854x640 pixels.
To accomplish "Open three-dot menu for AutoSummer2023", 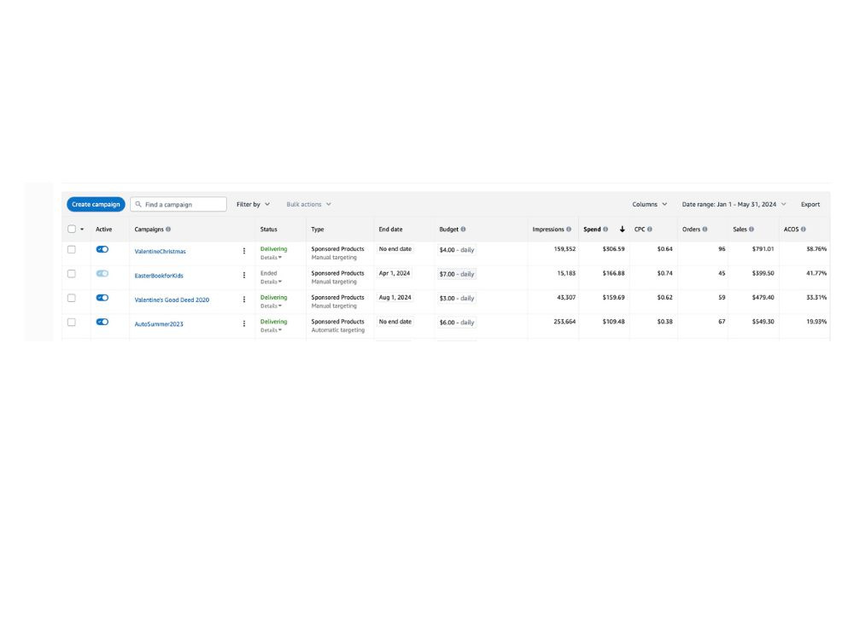I will pyautogui.click(x=244, y=323).
